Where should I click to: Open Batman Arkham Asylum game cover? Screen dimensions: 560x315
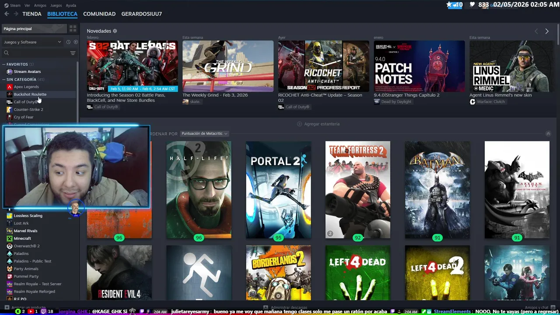(437, 190)
